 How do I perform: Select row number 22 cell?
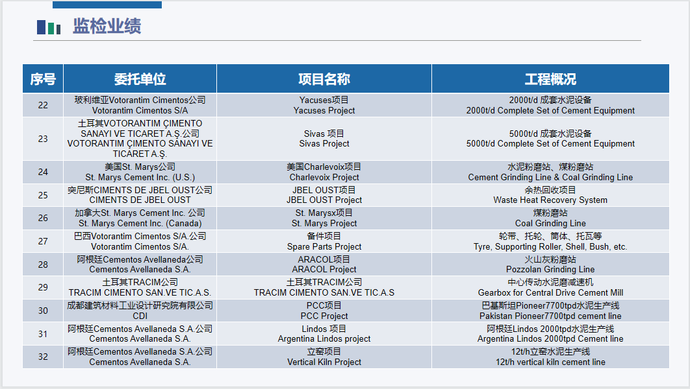click(x=43, y=105)
